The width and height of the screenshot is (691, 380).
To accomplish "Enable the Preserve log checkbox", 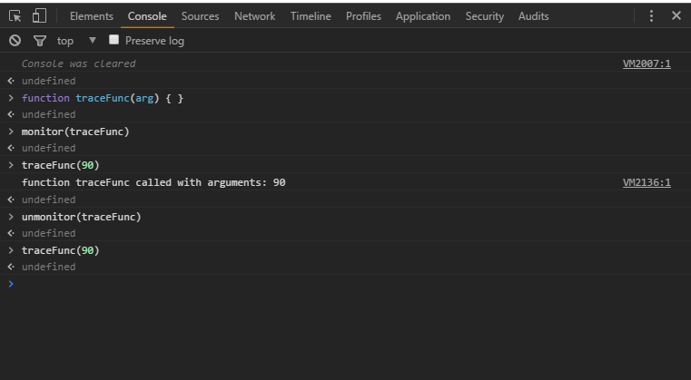I will pyautogui.click(x=114, y=40).
